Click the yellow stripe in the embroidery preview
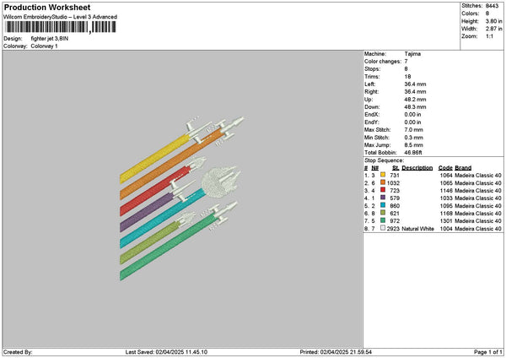Screen dimensions: 506x358 tap(155, 159)
